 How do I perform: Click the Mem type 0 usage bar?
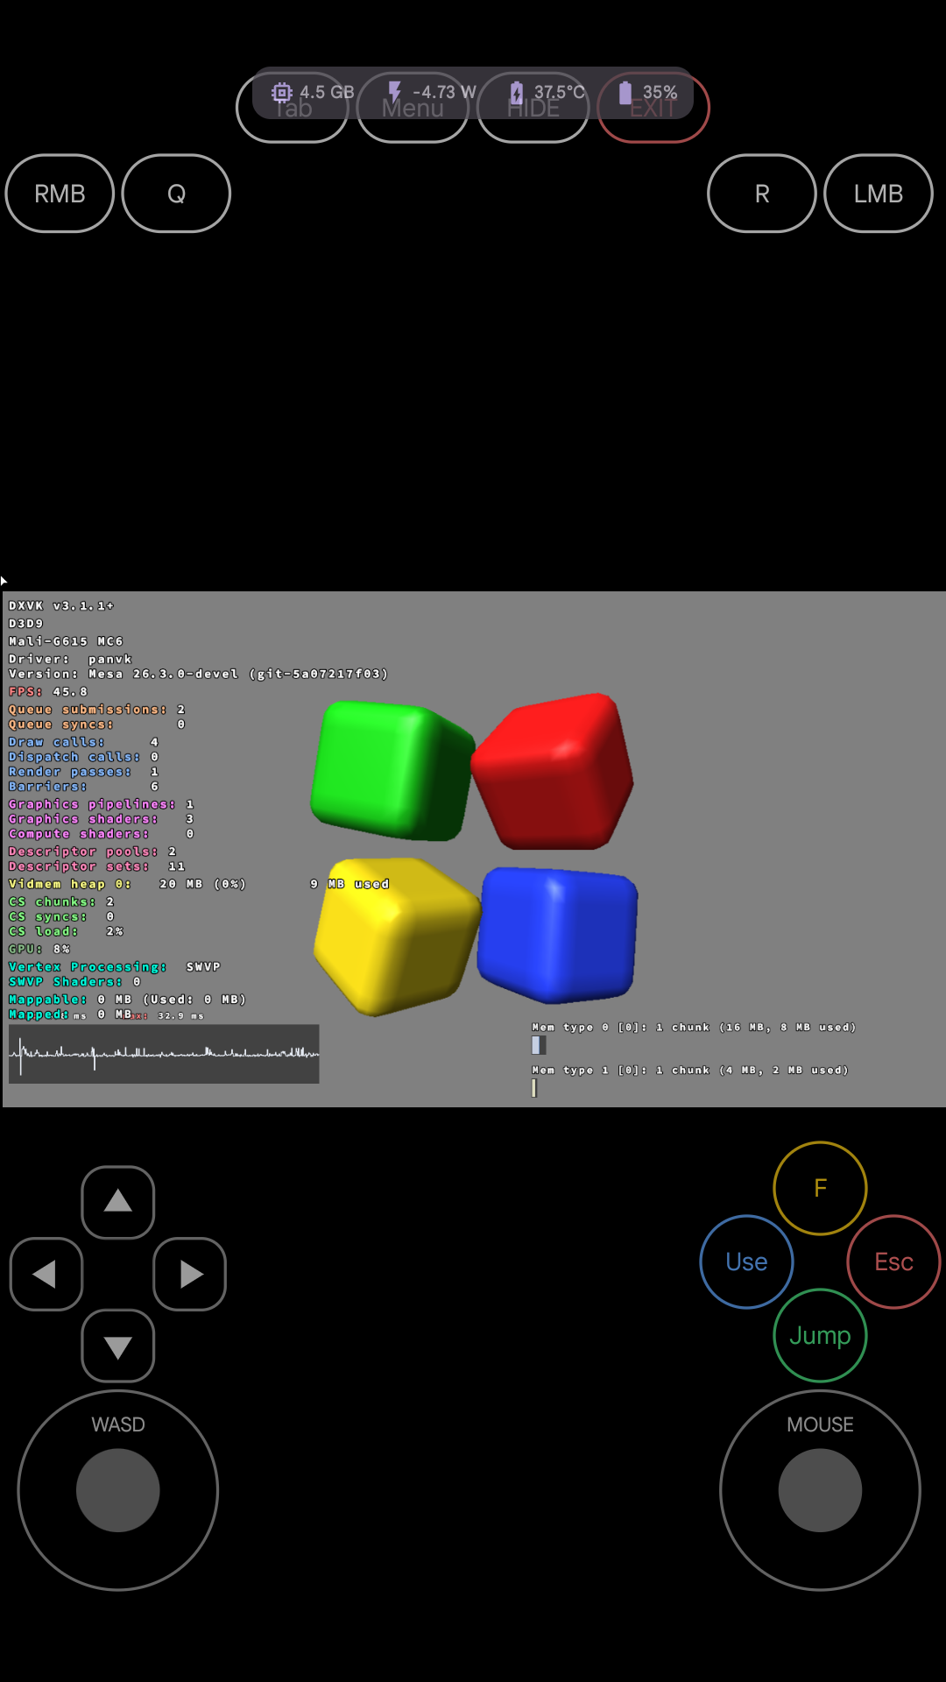coord(539,1045)
